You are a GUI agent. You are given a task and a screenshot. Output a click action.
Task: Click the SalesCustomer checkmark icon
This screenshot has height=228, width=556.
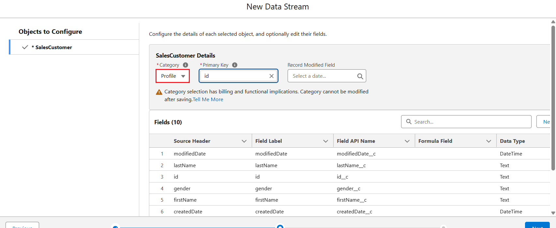click(25, 47)
